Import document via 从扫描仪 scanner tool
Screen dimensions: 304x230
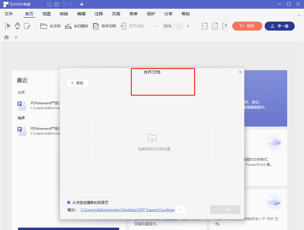pos(77,26)
